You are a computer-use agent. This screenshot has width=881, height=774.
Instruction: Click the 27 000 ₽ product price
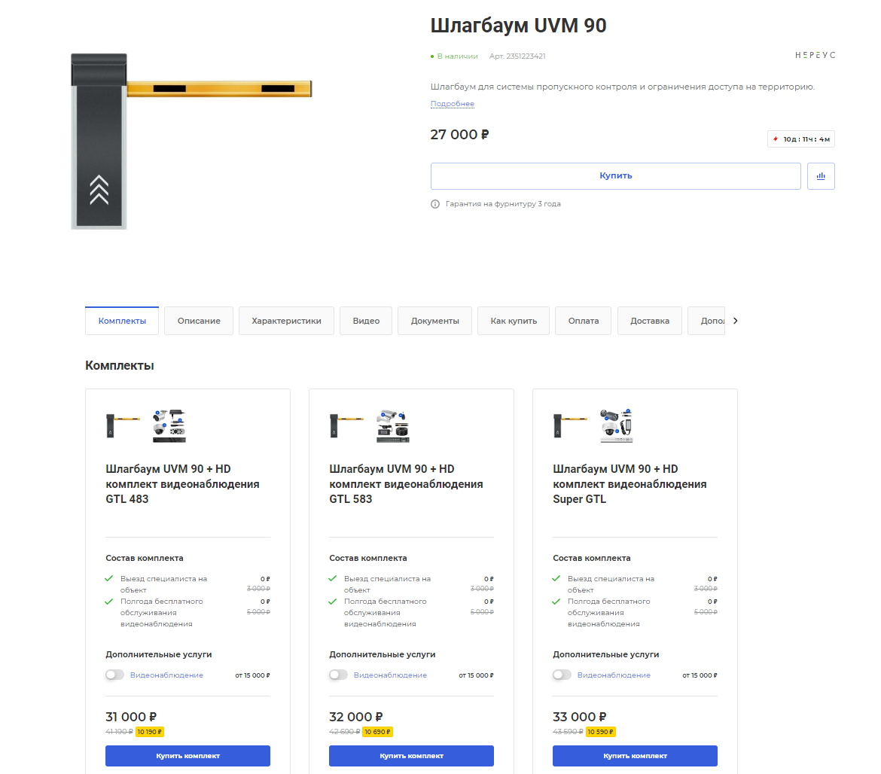tap(459, 135)
